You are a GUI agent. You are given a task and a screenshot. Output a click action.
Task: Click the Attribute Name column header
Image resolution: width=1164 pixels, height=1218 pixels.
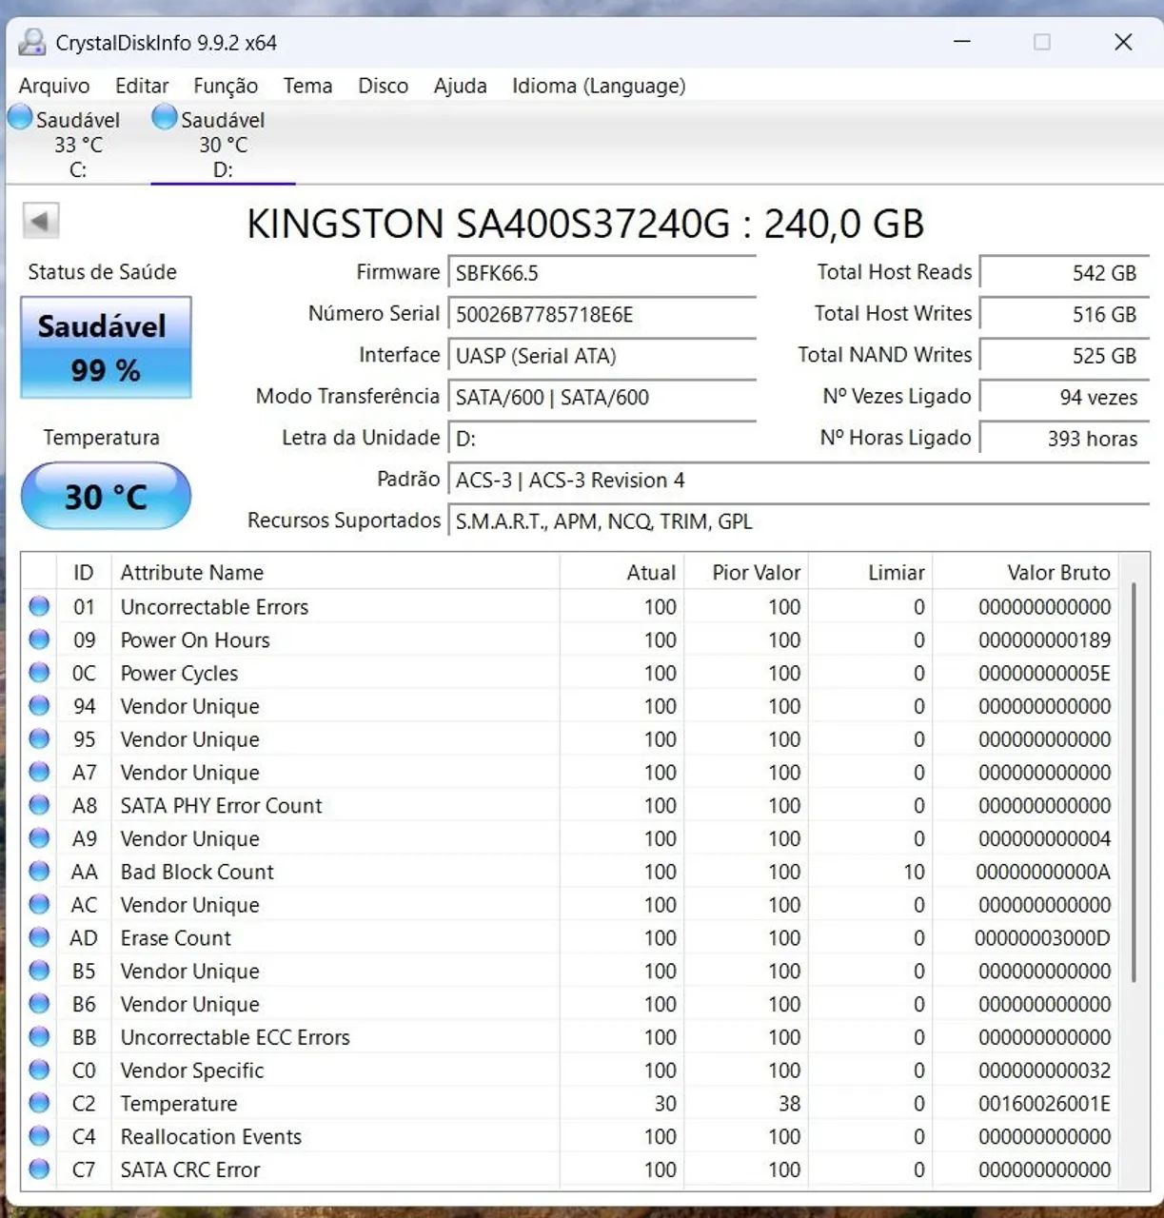point(335,573)
